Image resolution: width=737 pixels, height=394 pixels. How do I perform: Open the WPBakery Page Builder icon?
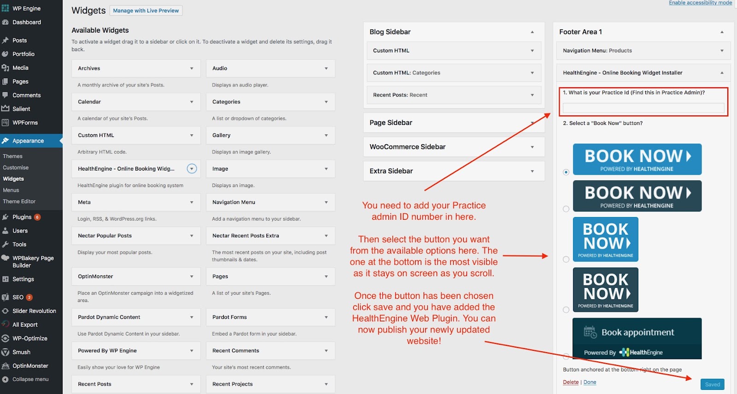point(6,258)
